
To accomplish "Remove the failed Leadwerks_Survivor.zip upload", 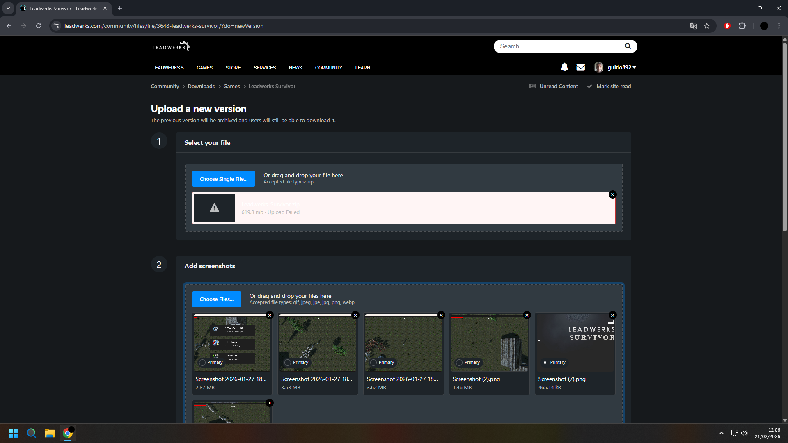I will click(612, 195).
